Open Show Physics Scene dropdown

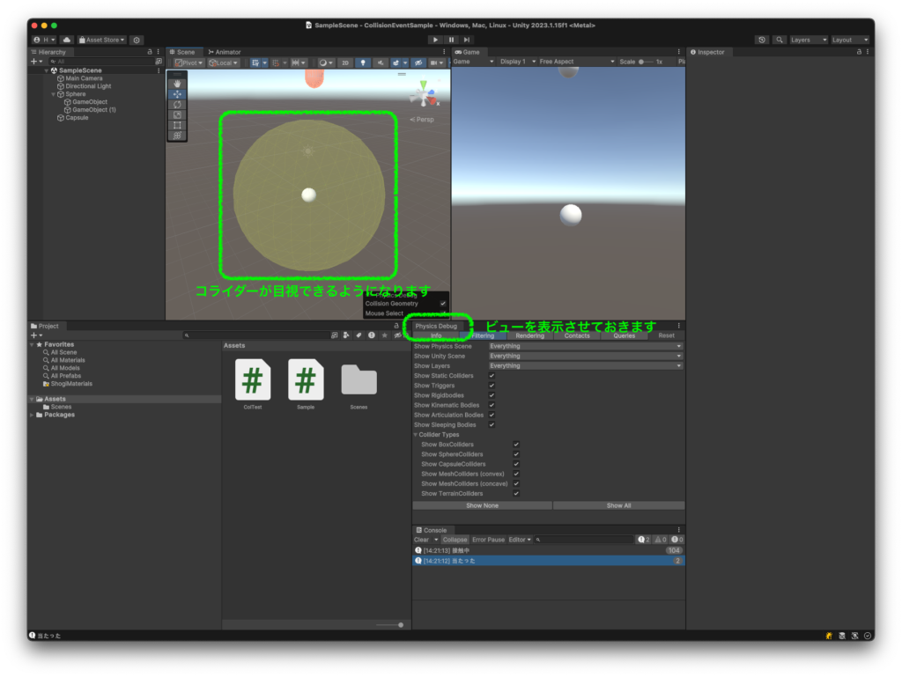[586, 346]
